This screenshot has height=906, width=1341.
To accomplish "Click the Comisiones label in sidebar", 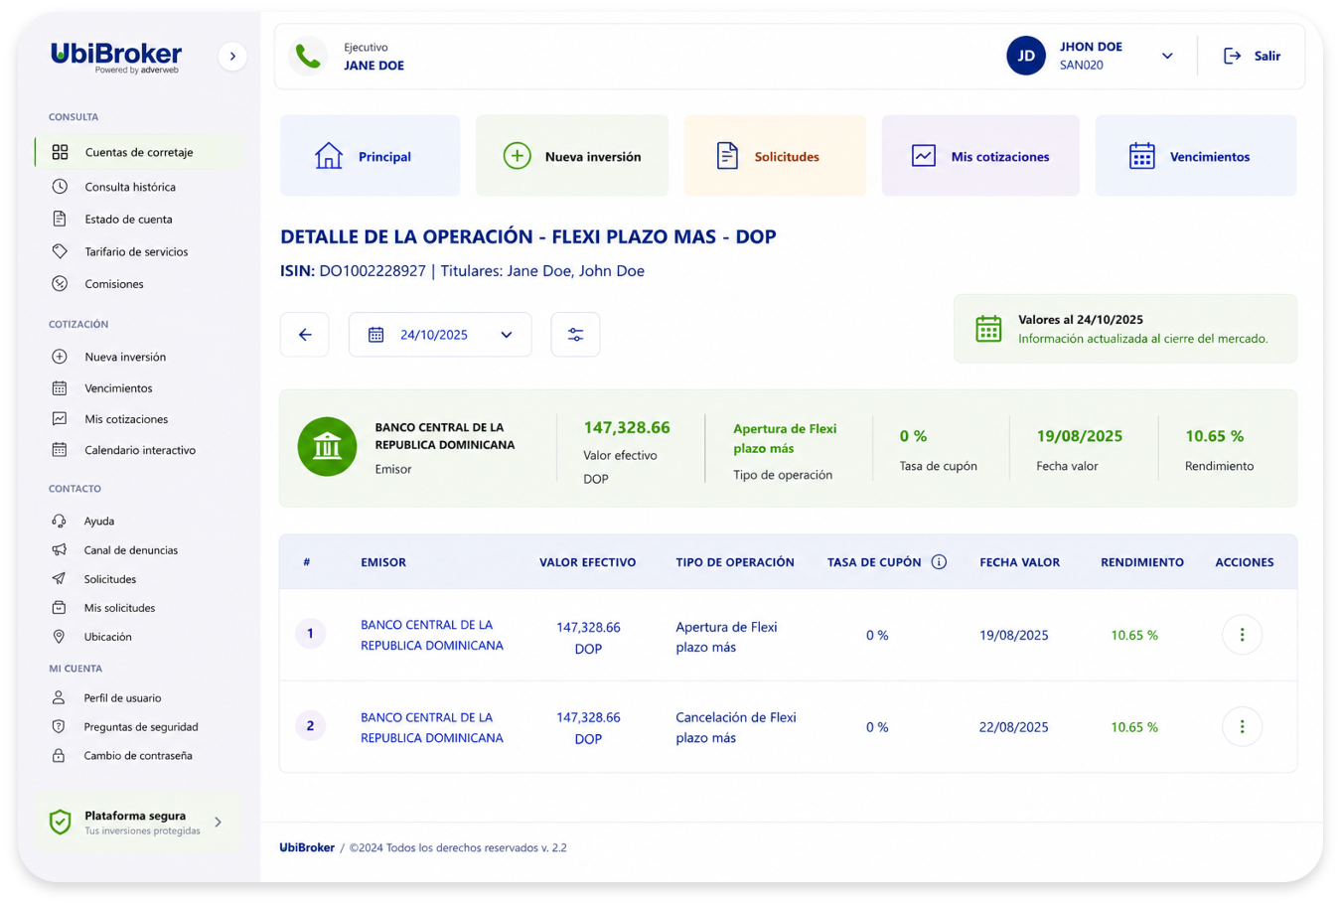I will pos(114,284).
